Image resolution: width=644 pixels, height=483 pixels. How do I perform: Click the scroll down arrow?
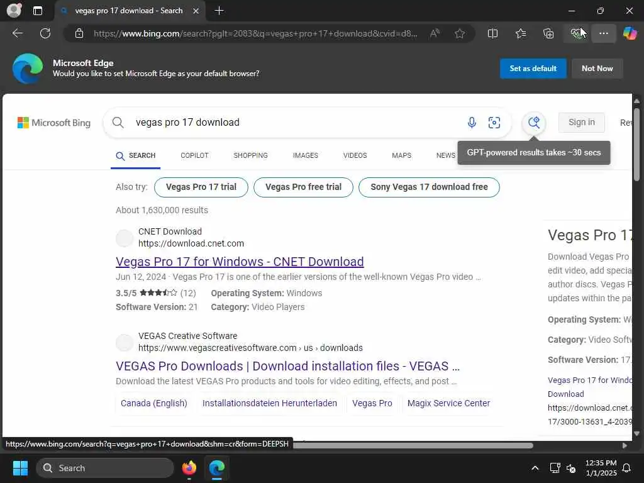click(636, 433)
